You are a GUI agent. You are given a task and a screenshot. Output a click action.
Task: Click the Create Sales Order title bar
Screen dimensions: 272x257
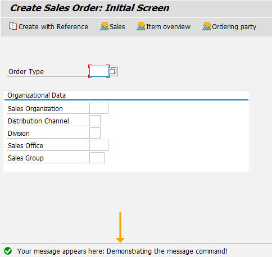point(137,8)
